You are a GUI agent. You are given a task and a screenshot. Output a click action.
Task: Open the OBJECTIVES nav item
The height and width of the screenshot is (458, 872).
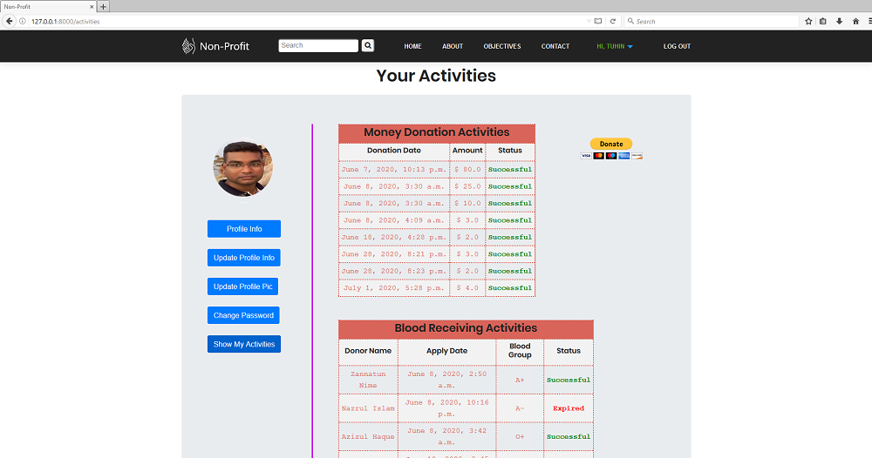[502, 46]
